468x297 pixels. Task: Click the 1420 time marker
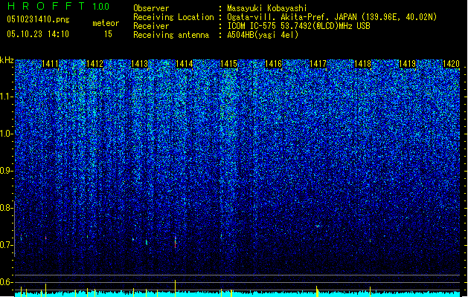coord(451,64)
